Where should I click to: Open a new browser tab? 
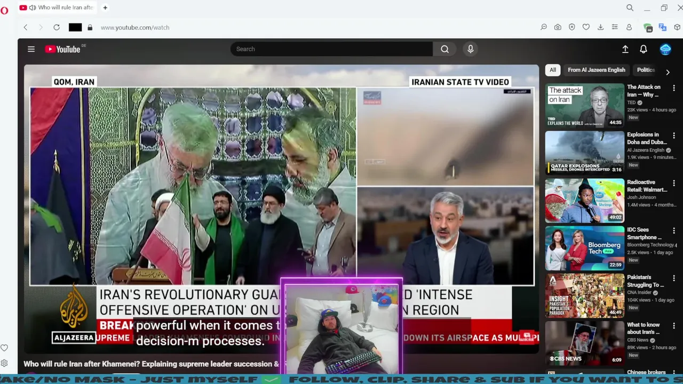coord(105,7)
